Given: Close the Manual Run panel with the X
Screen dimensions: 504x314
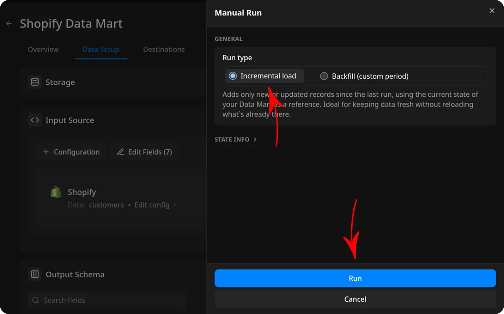Looking at the screenshot, I should pos(492,11).
